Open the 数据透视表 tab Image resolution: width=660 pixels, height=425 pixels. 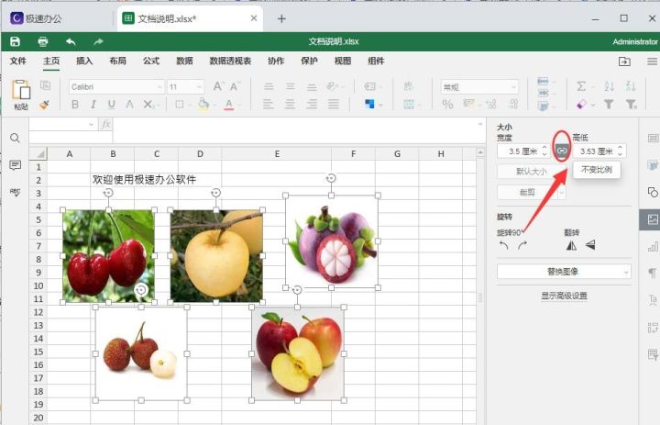[x=230, y=62]
